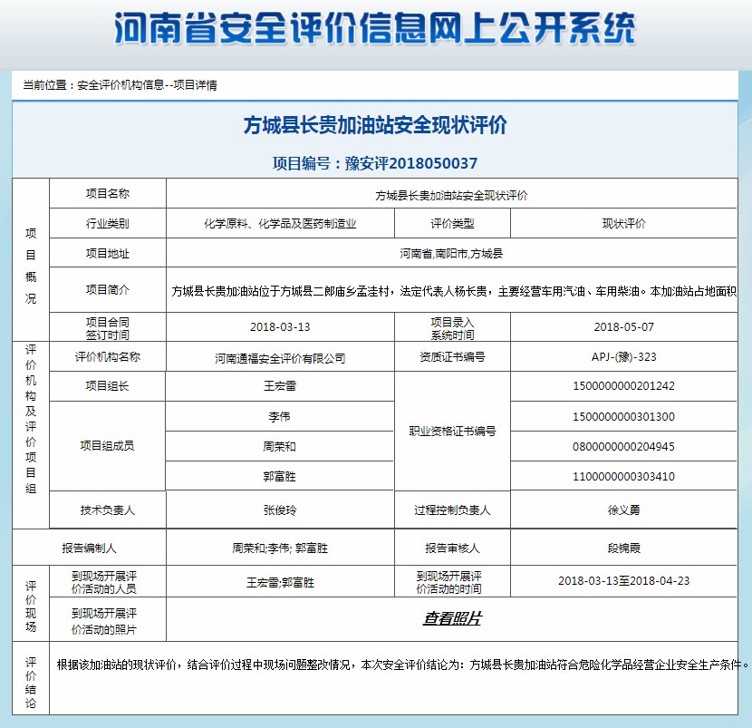Select the 现状评价 value
This screenshot has height=728, width=752.
point(624,223)
